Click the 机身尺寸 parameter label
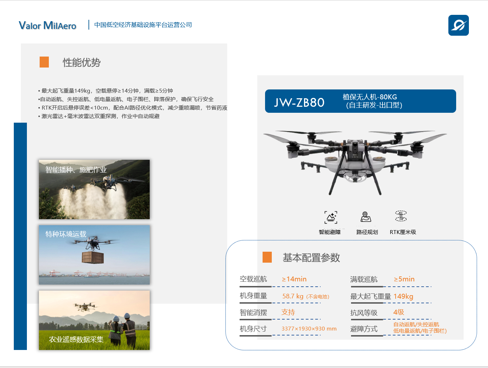 (253, 329)
